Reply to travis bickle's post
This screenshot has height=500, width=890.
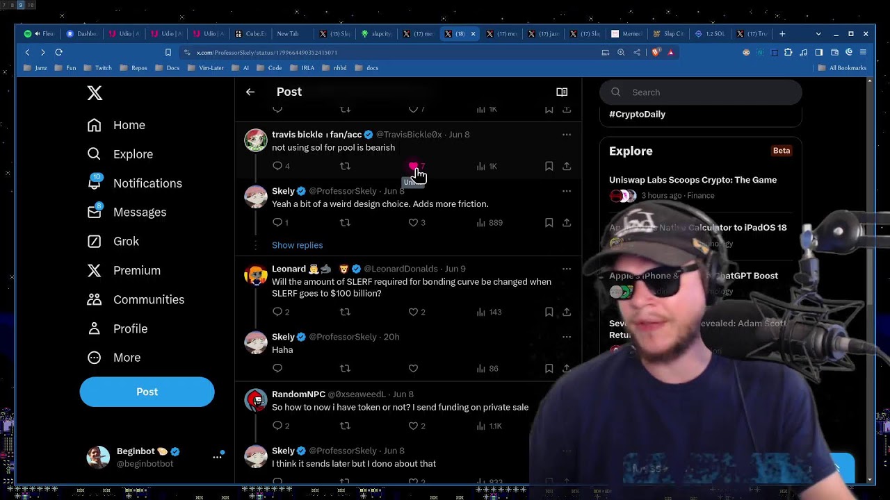point(277,166)
